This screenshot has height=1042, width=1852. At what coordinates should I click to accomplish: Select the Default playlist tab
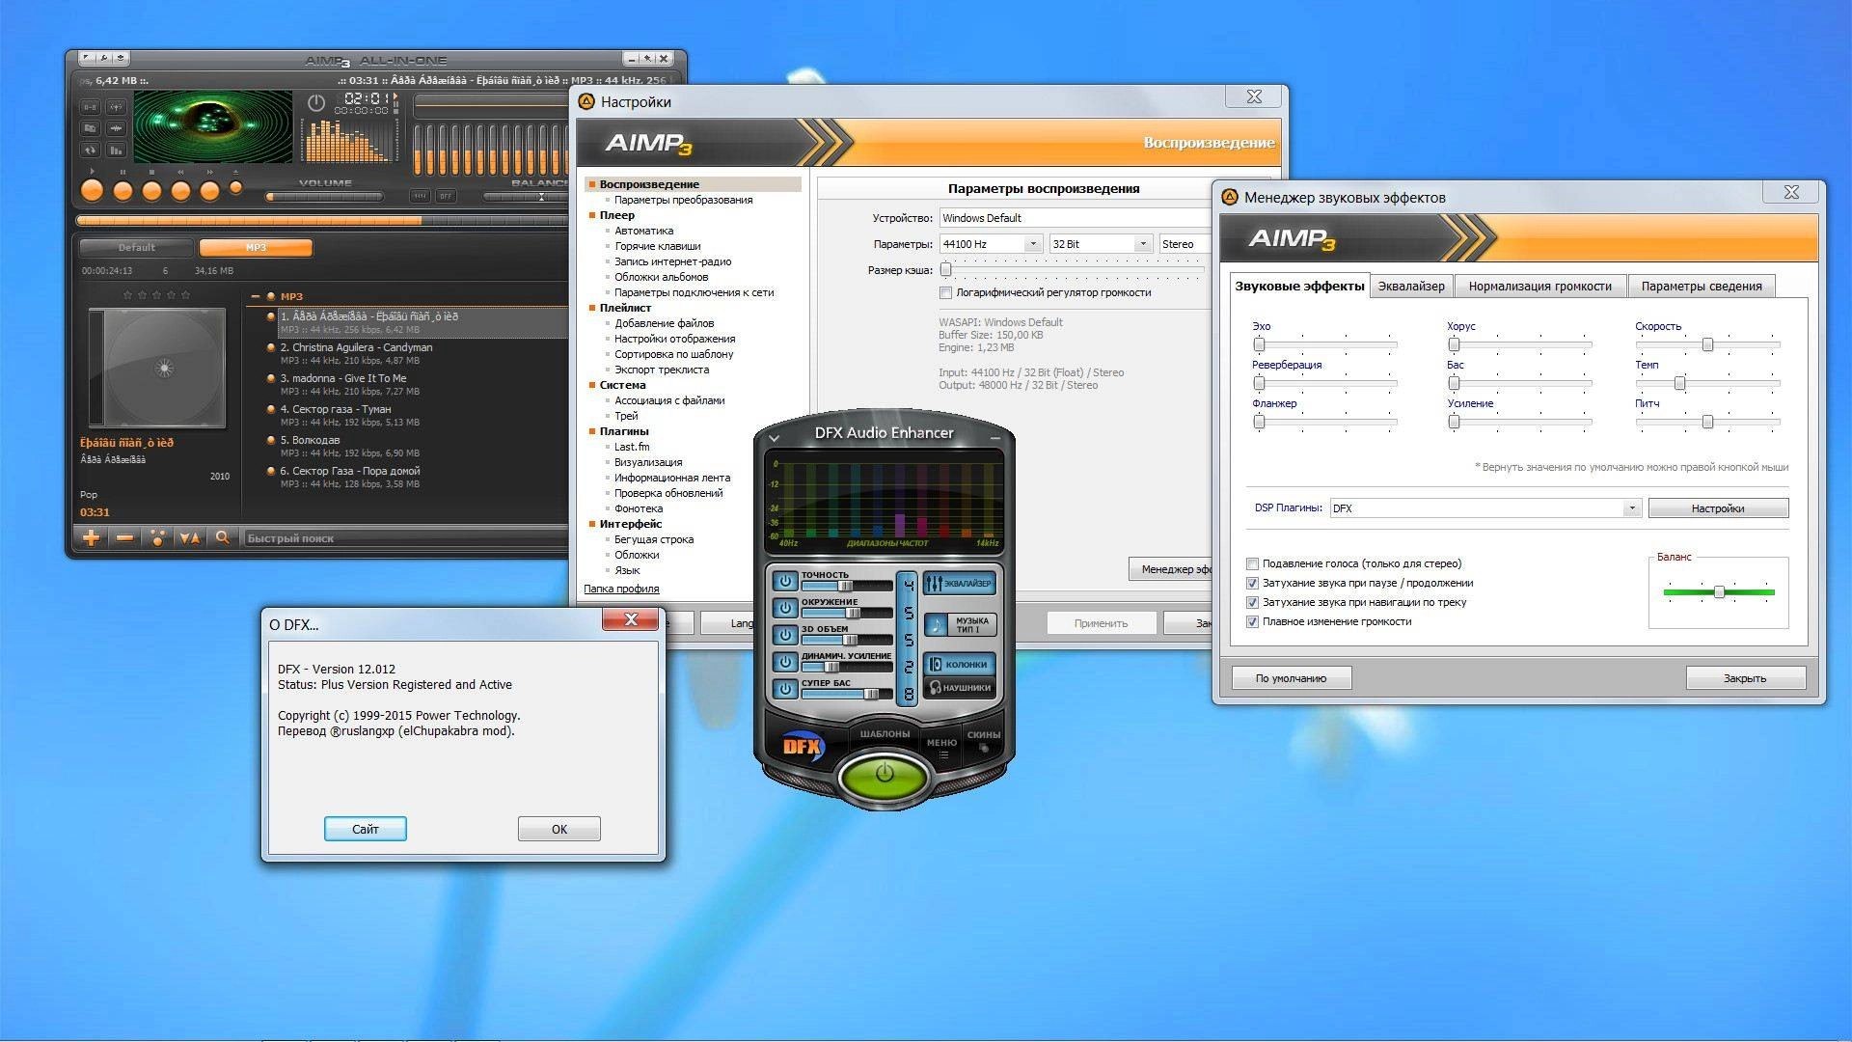click(136, 248)
